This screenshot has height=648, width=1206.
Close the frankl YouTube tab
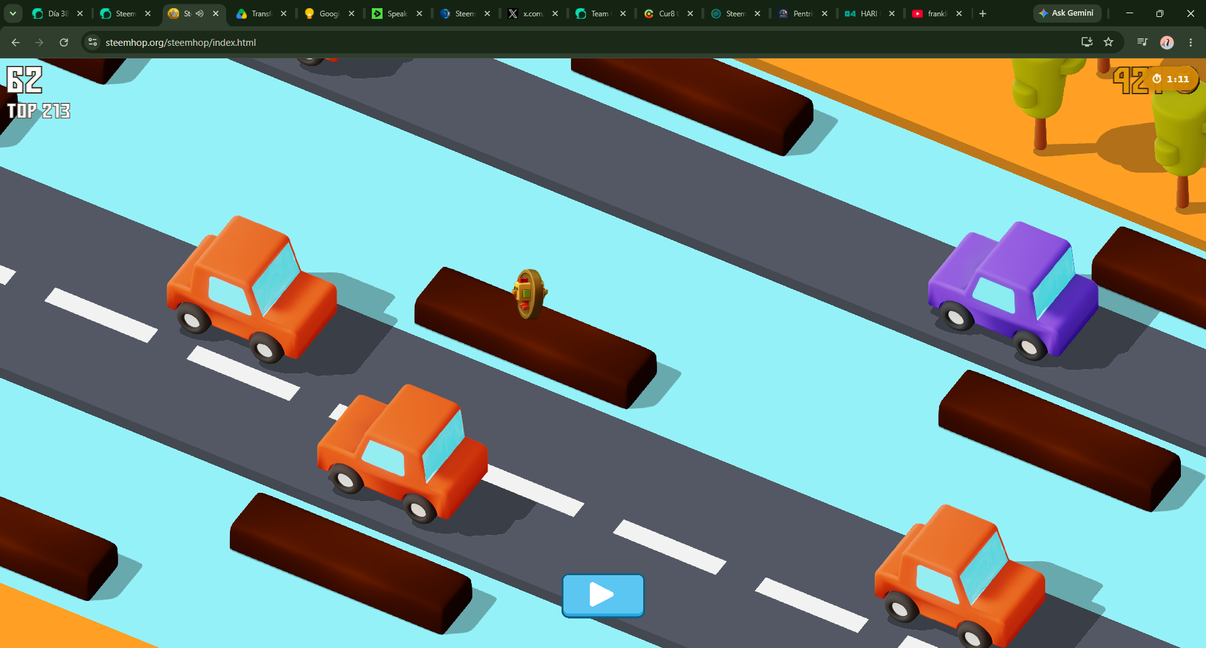pyautogui.click(x=959, y=13)
